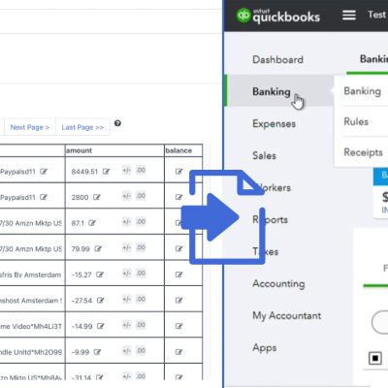Open Expenses in QuickBooks sidebar
This screenshot has width=388, height=388.
tap(274, 124)
